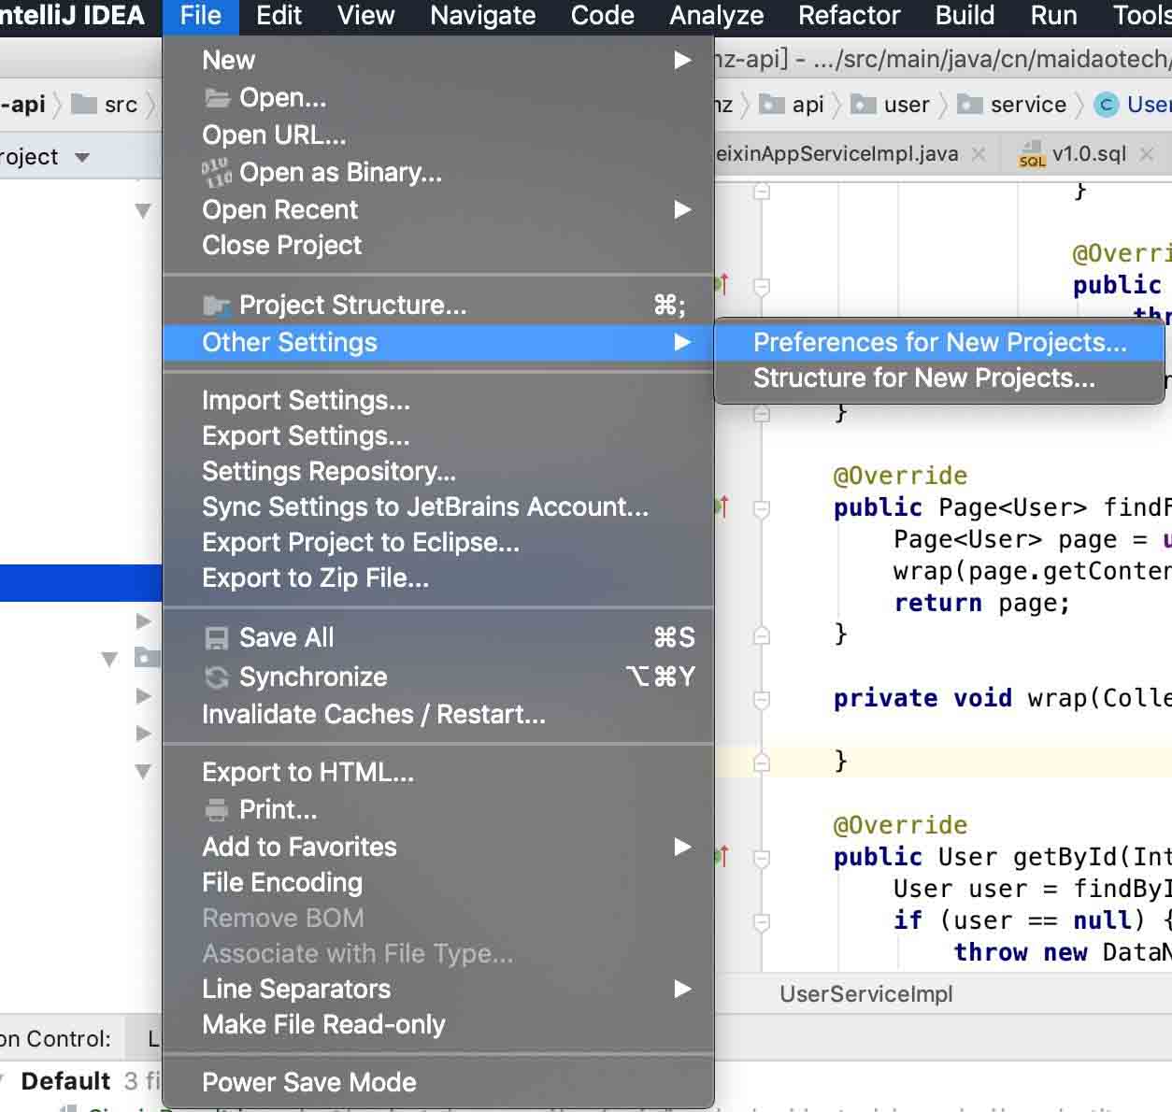Toggle Power Save Mode in the File menu
Viewport: 1172px width, 1112px height.
click(x=438, y=1082)
